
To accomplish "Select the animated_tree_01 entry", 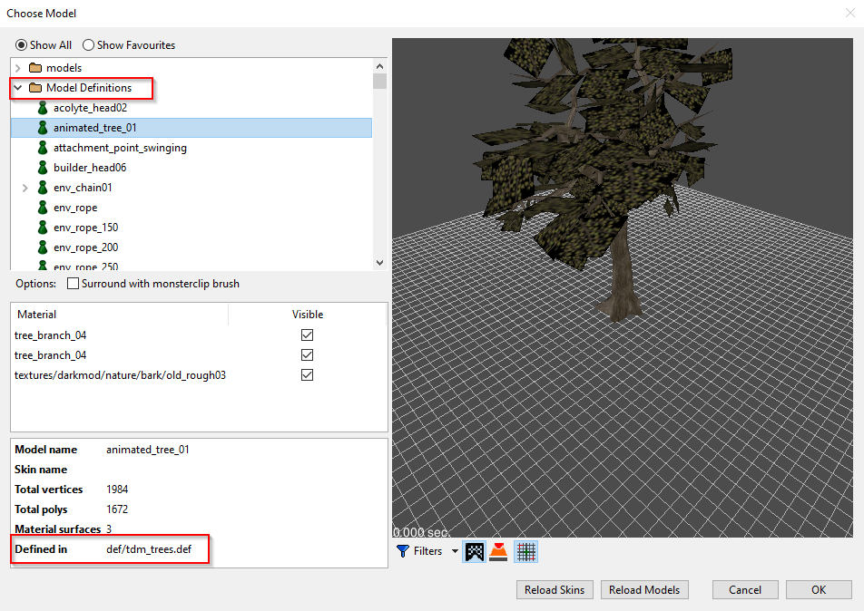I will (191, 128).
